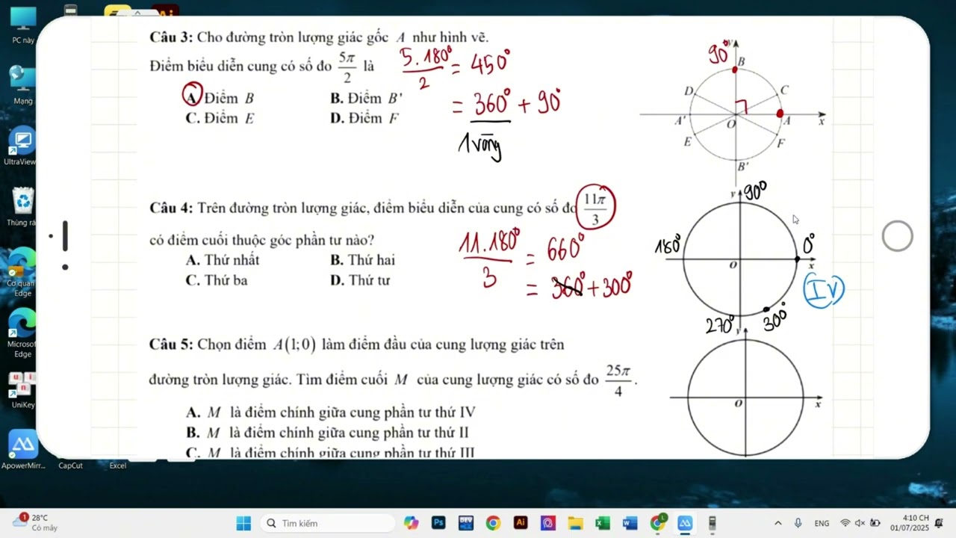Open the purple app next to Illustrator
The image size is (956, 538).
point(548,523)
